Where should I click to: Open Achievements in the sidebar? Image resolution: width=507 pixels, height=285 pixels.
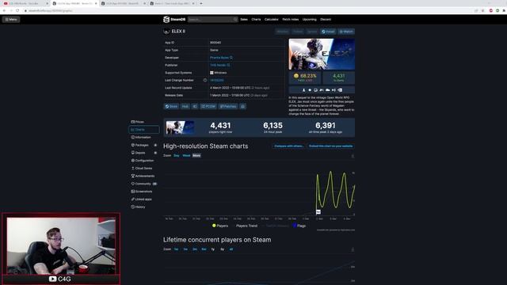[144, 176]
